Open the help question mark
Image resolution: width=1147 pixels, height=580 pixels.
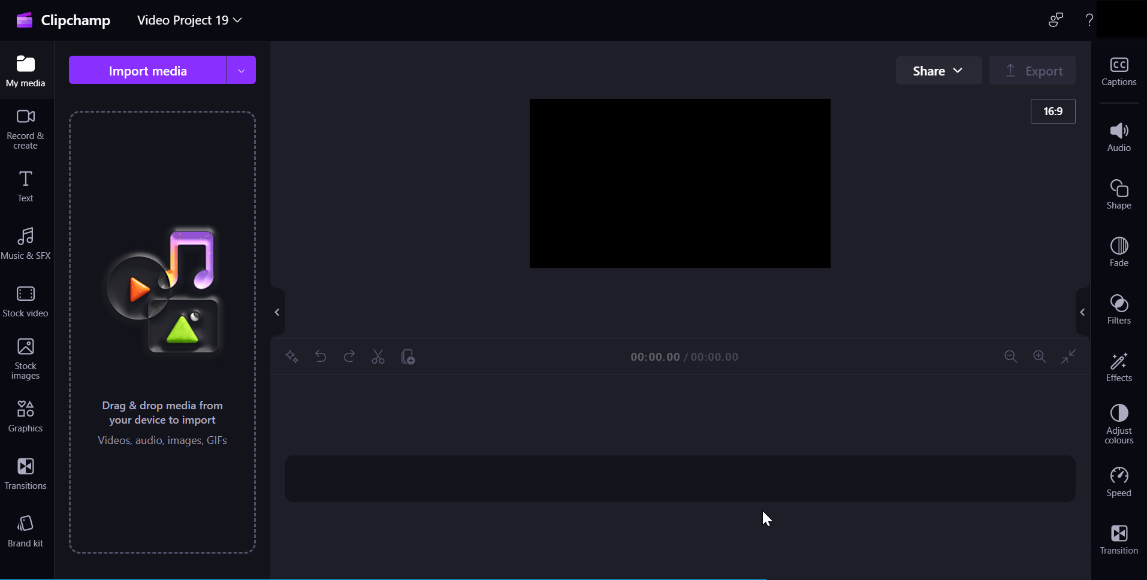pyautogui.click(x=1089, y=20)
